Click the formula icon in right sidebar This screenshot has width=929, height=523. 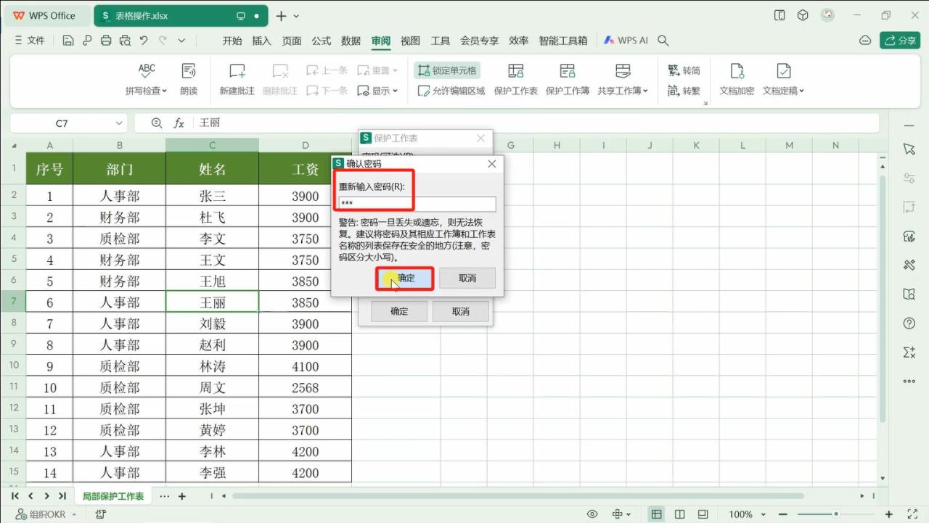[x=909, y=352]
